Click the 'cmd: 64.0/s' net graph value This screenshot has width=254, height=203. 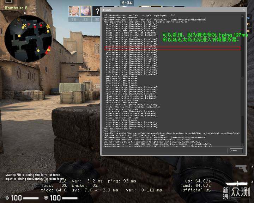pyautogui.click(x=196, y=185)
